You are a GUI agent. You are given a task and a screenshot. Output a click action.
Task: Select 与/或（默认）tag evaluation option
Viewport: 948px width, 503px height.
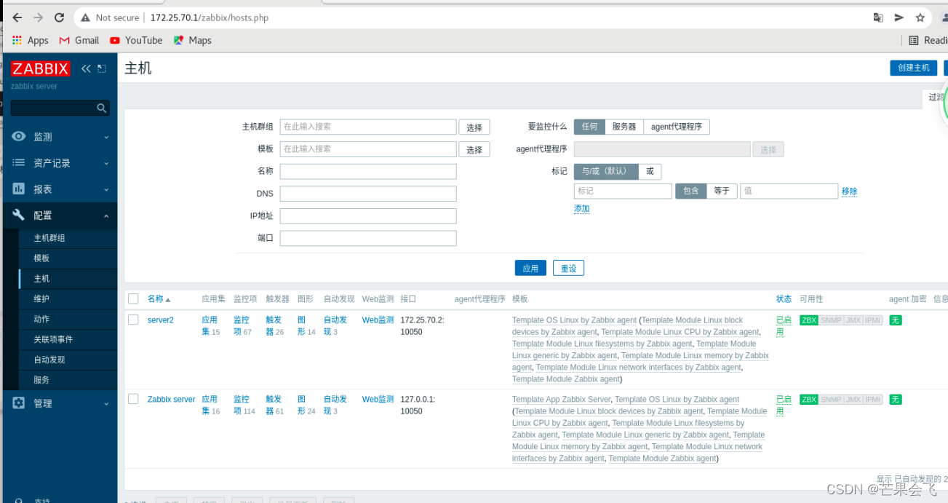point(606,172)
